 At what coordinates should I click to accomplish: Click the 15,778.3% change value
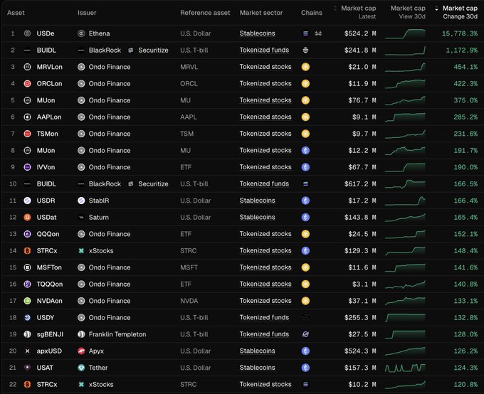pos(460,33)
